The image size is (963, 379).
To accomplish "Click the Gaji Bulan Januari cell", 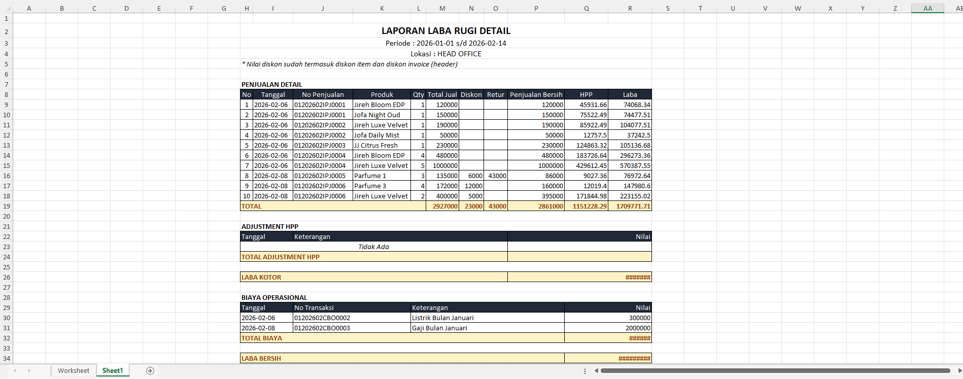I will 488,328.
